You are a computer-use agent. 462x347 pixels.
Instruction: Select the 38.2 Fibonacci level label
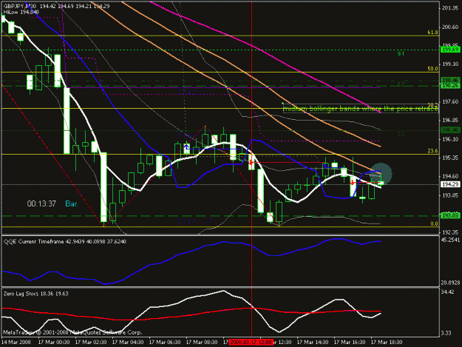click(x=432, y=105)
